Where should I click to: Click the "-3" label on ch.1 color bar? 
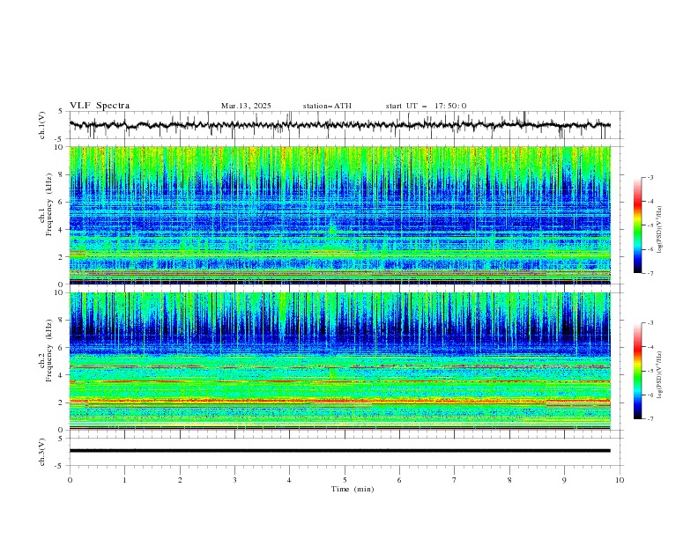[x=650, y=177]
